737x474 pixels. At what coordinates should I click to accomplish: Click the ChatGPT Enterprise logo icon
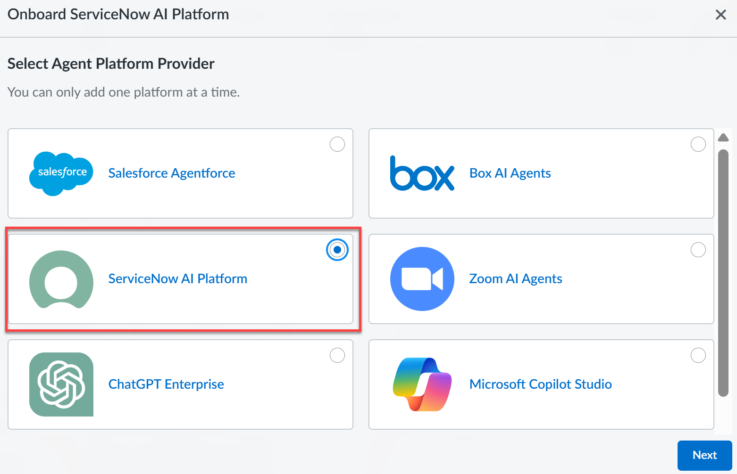(x=61, y=384)
